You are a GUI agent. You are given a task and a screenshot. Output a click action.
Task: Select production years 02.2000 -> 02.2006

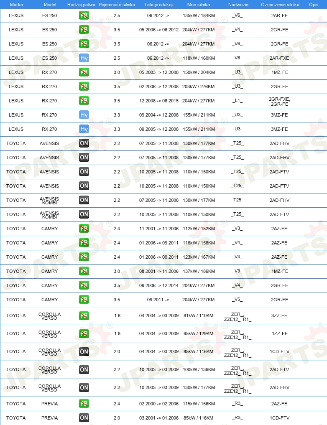(159, 404)
